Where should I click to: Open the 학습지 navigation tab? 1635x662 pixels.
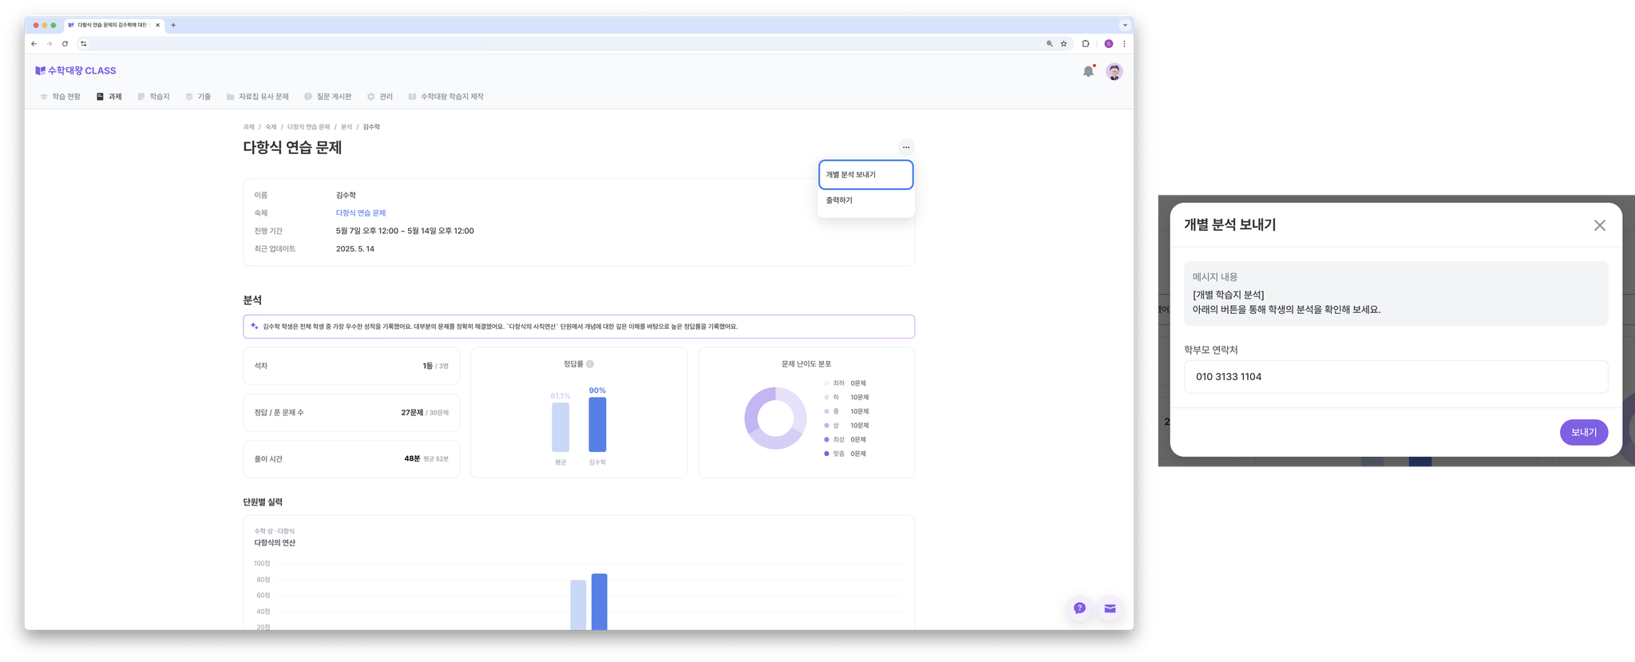pyautogui.click(x=154, y=97)
